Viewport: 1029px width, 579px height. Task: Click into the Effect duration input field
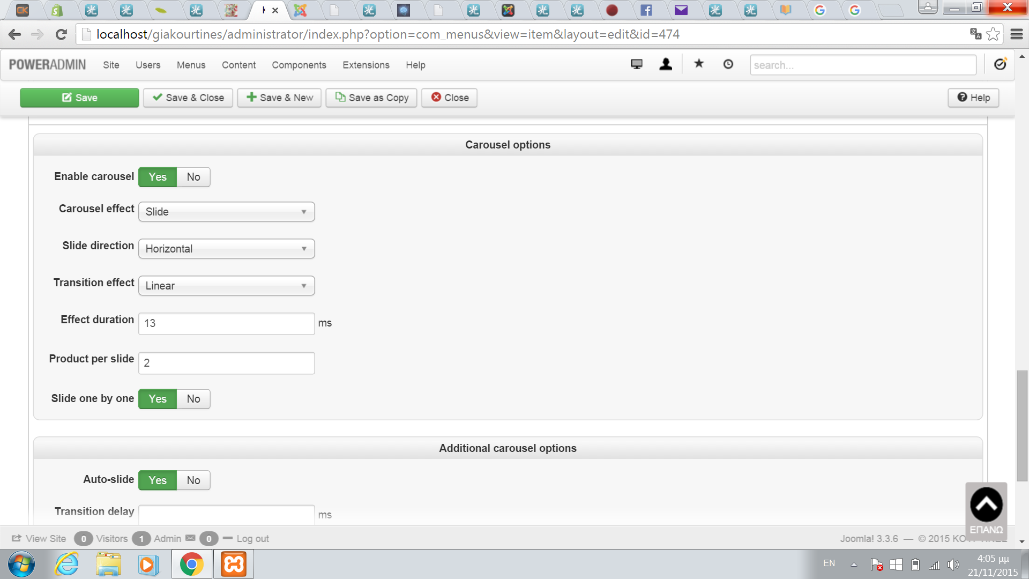pyautogui.click(x=226, y=323)
